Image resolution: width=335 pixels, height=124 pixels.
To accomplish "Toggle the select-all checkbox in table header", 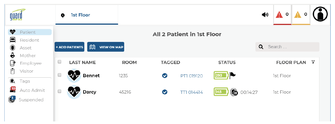I will [59, 62].
